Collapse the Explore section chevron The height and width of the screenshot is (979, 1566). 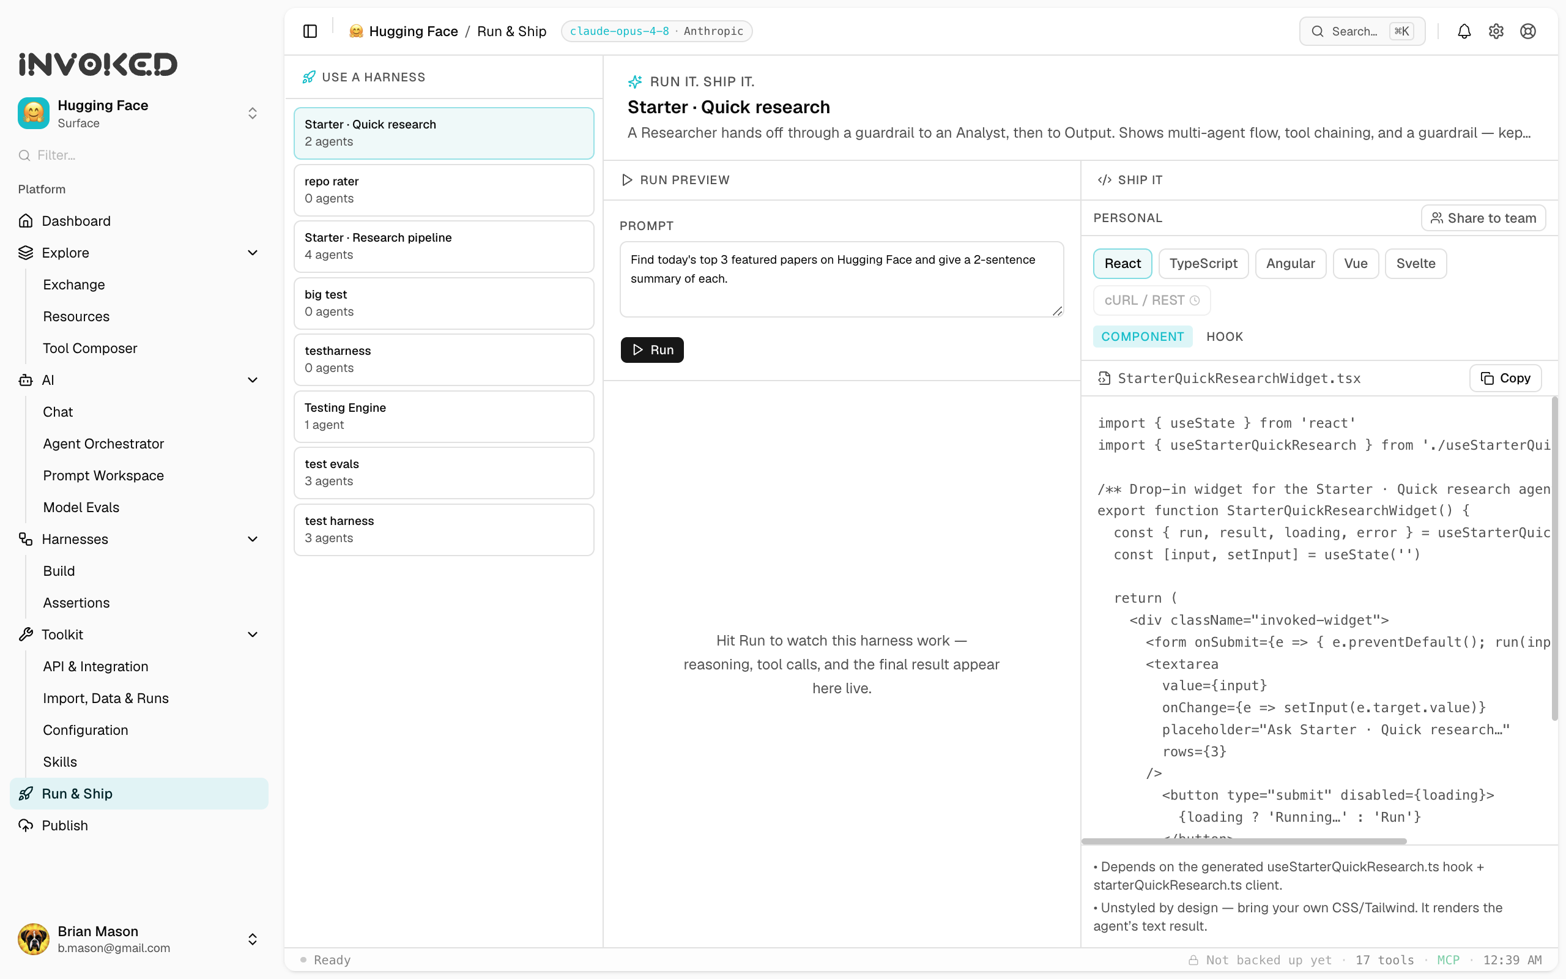point(253,253)
